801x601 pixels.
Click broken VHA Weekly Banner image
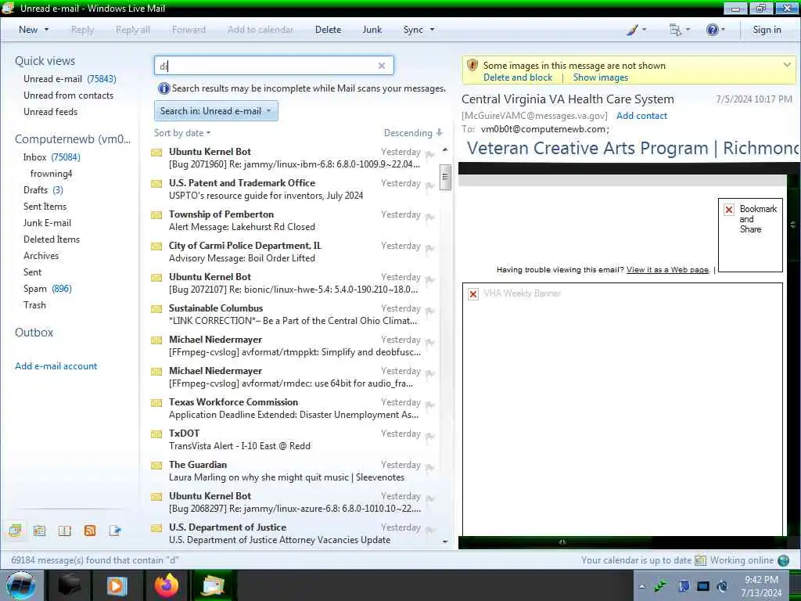tap(473, 294)
